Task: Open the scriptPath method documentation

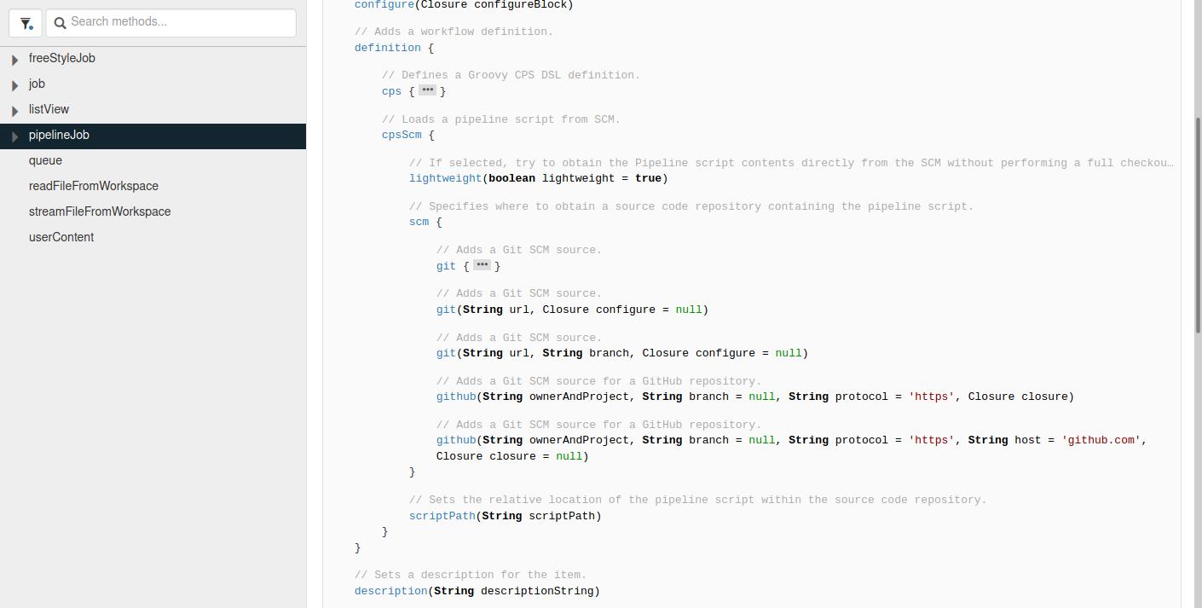Action: coord(442,516)
